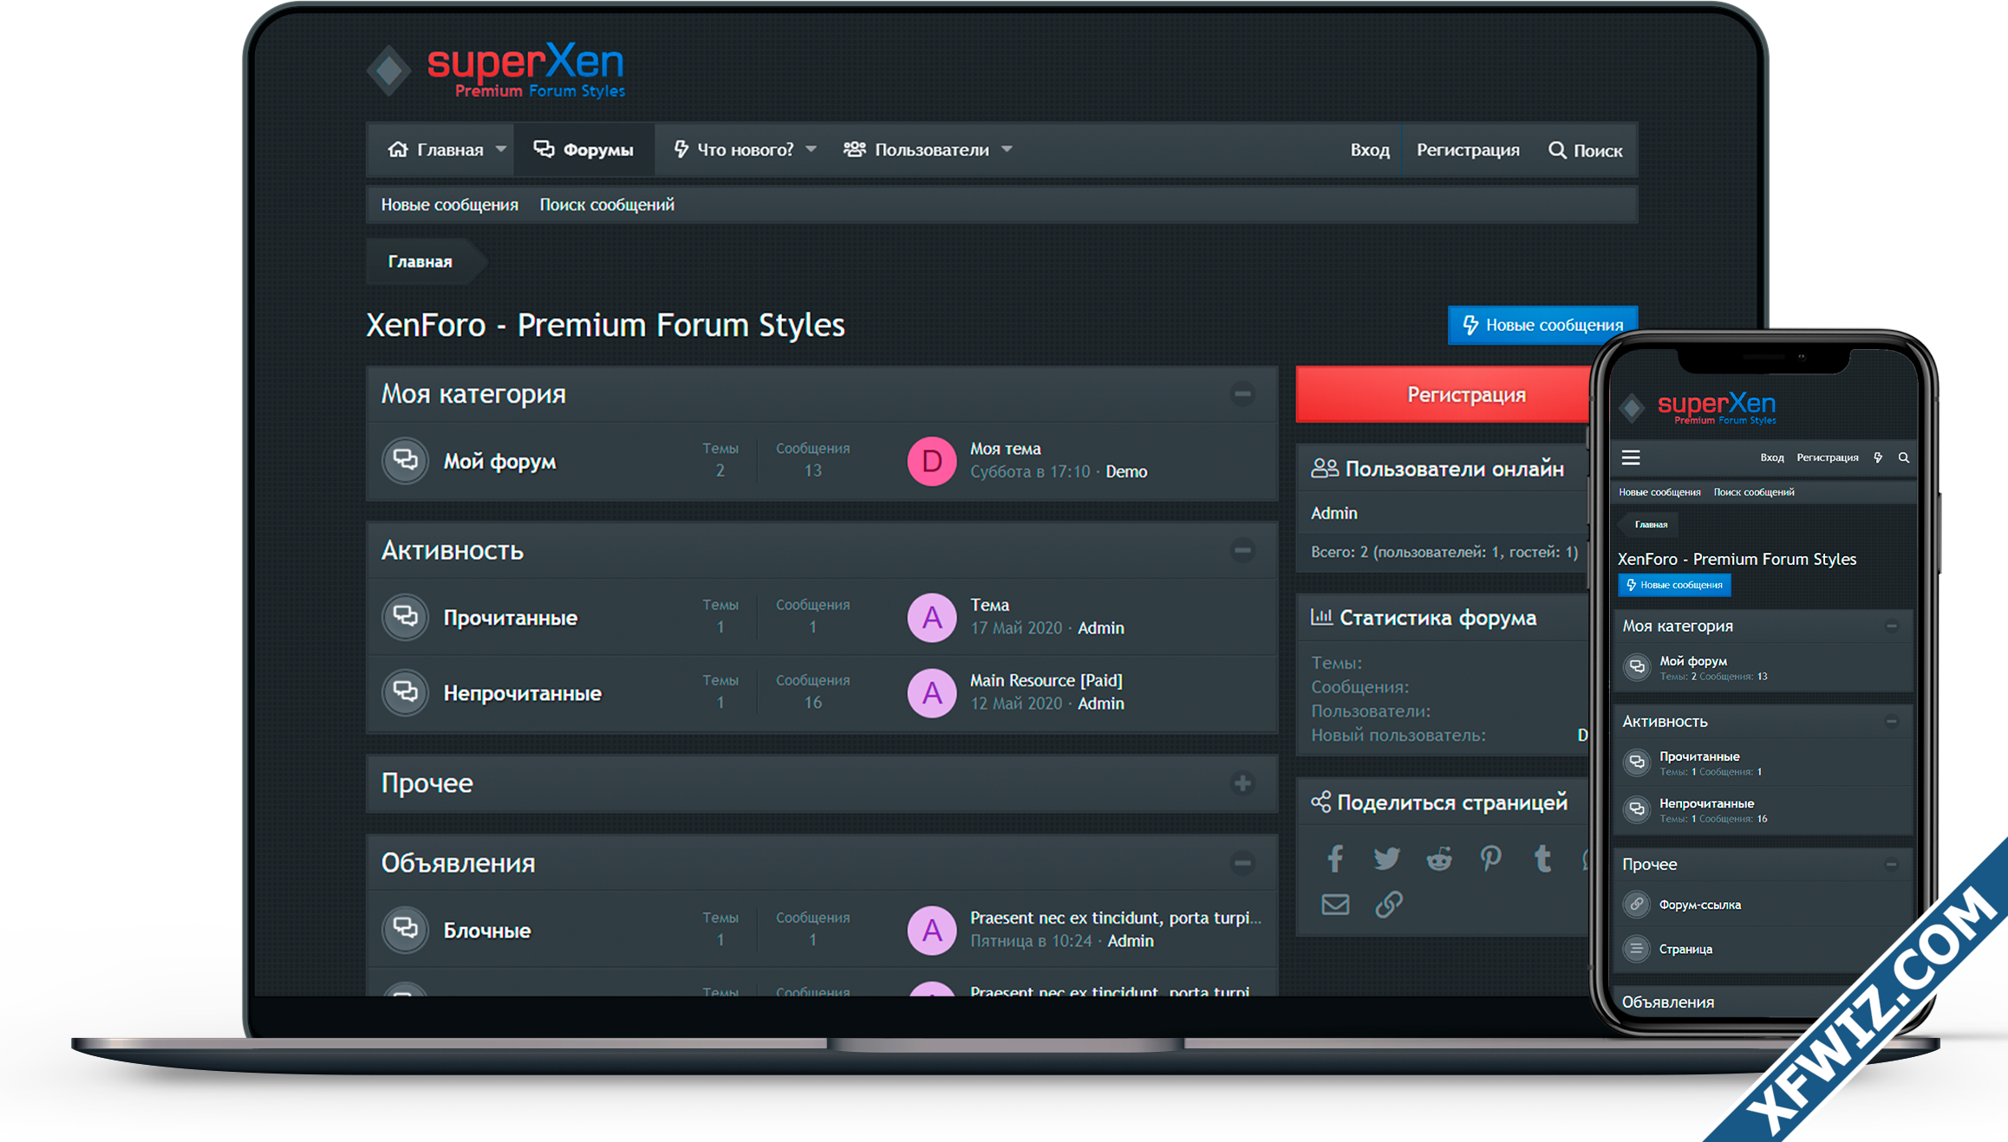Image resolution: width=2008 pixels, height=1142 pixels.
Task: Click the Мой форум forum icon
Action: click(405, 460)
